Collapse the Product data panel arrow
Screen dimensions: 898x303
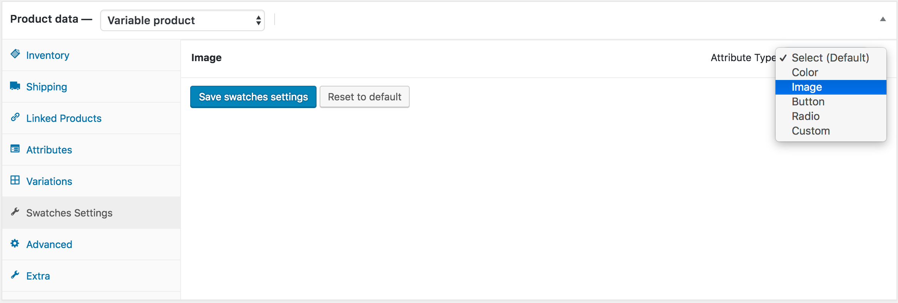click(883, 19)
